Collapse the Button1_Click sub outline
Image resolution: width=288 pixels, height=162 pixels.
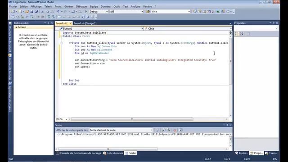(x=62, y=43)
